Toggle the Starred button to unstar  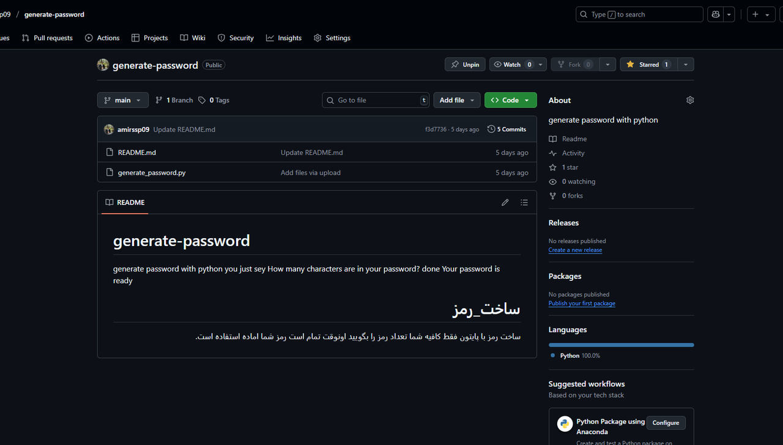click(x=648, y=65)
